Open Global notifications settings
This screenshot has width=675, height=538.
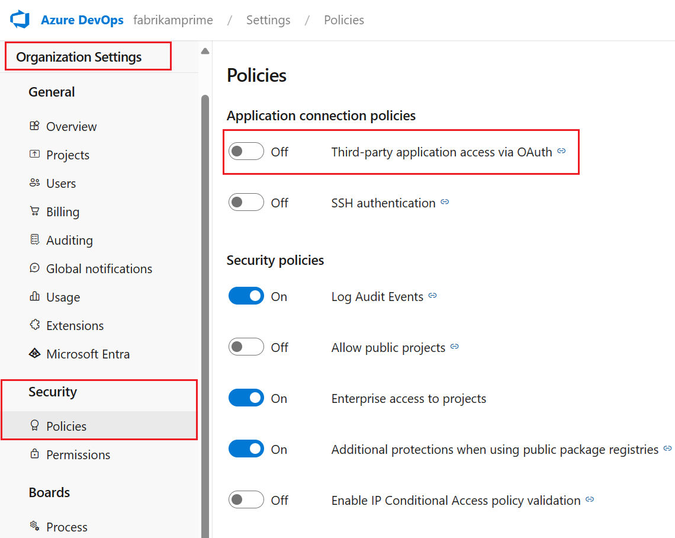pyautogui.click(x=100, y=268)
